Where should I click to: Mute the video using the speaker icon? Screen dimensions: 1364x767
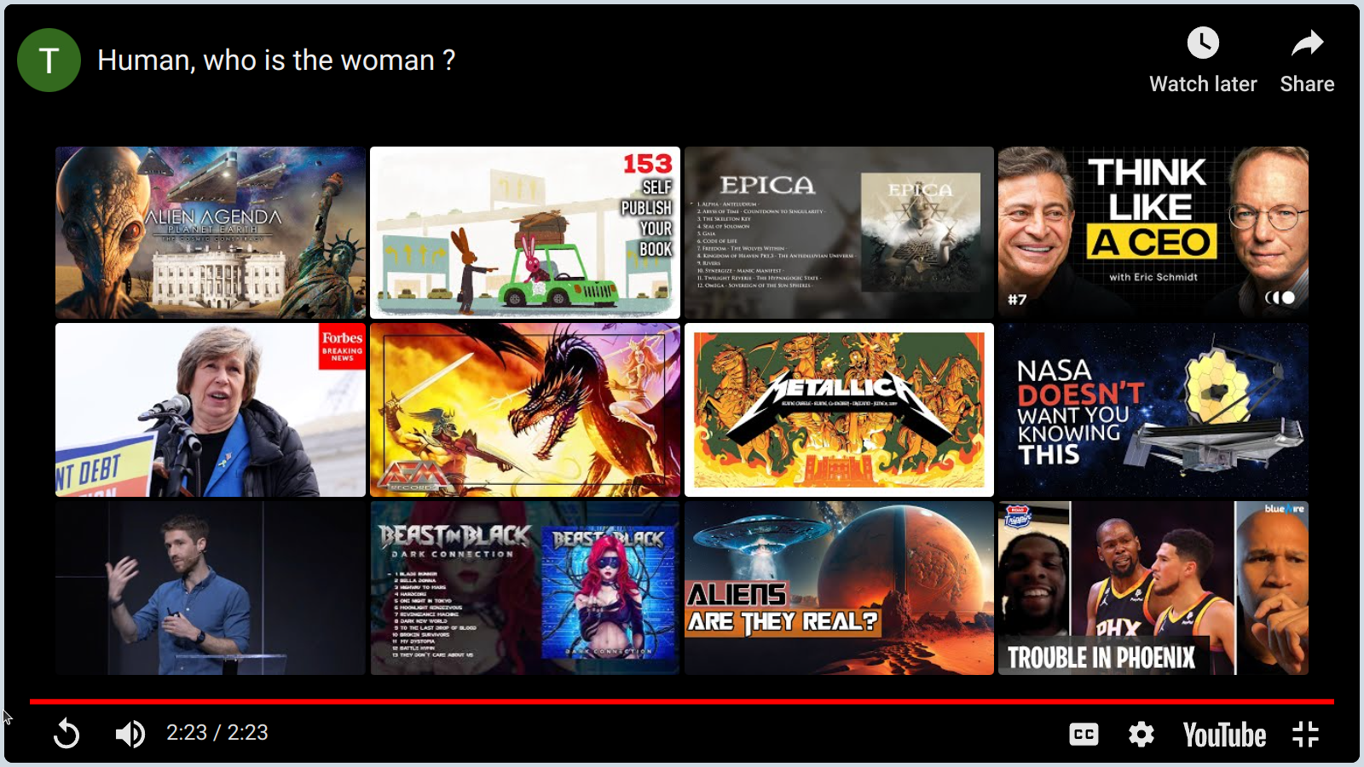click(130, 734)
